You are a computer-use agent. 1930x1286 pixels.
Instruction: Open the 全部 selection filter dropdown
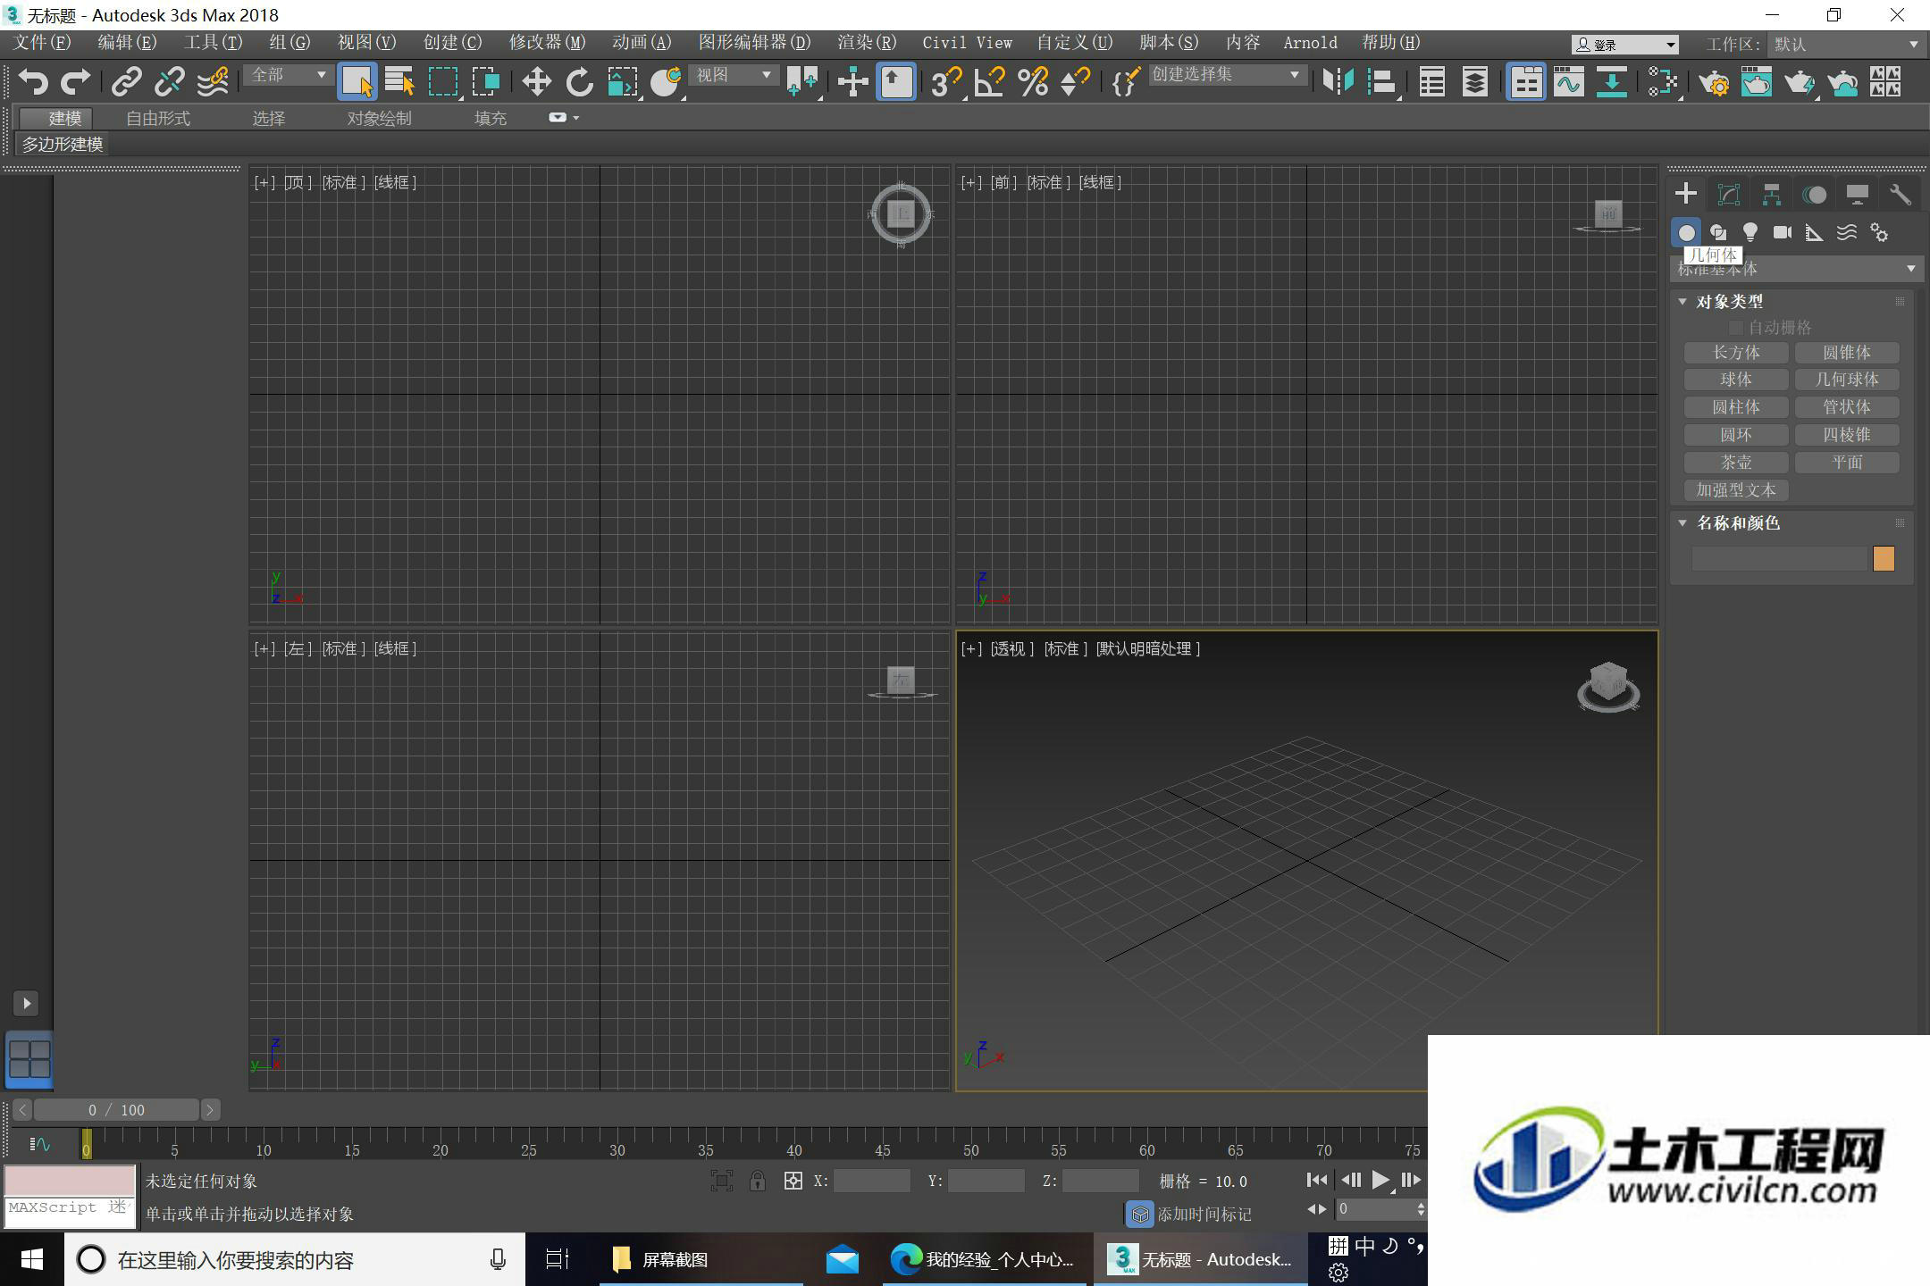click(288, 75)
